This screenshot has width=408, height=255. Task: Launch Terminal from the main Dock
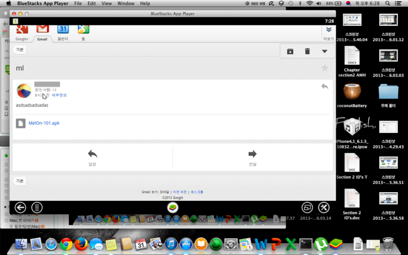pos(306,245)
